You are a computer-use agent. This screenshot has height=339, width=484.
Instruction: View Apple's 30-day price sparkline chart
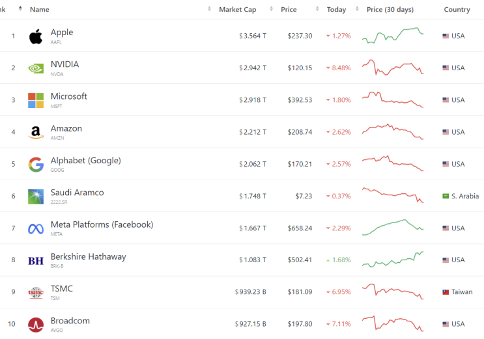tap(393, 35)
